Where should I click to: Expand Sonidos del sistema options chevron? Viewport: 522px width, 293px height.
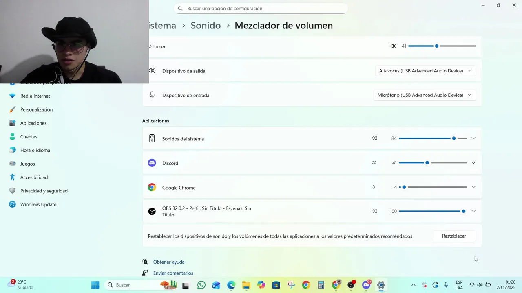click(x=473, y=138)
